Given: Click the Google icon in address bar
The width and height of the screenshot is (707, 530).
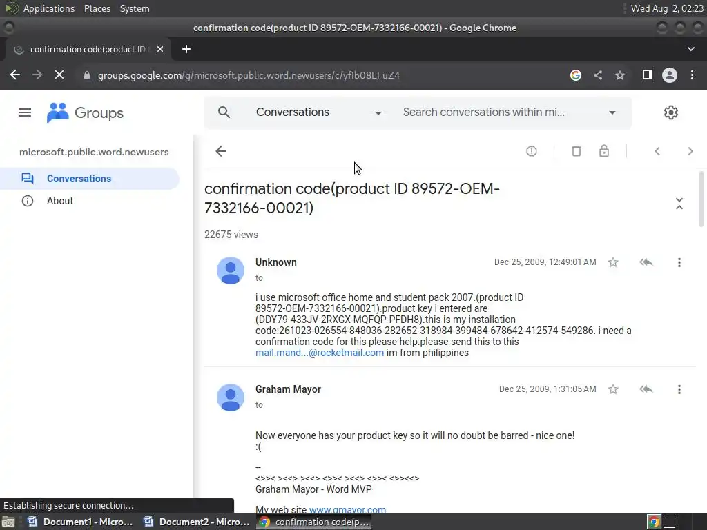Looking at the screenshot, I should [x=575, y=75].
